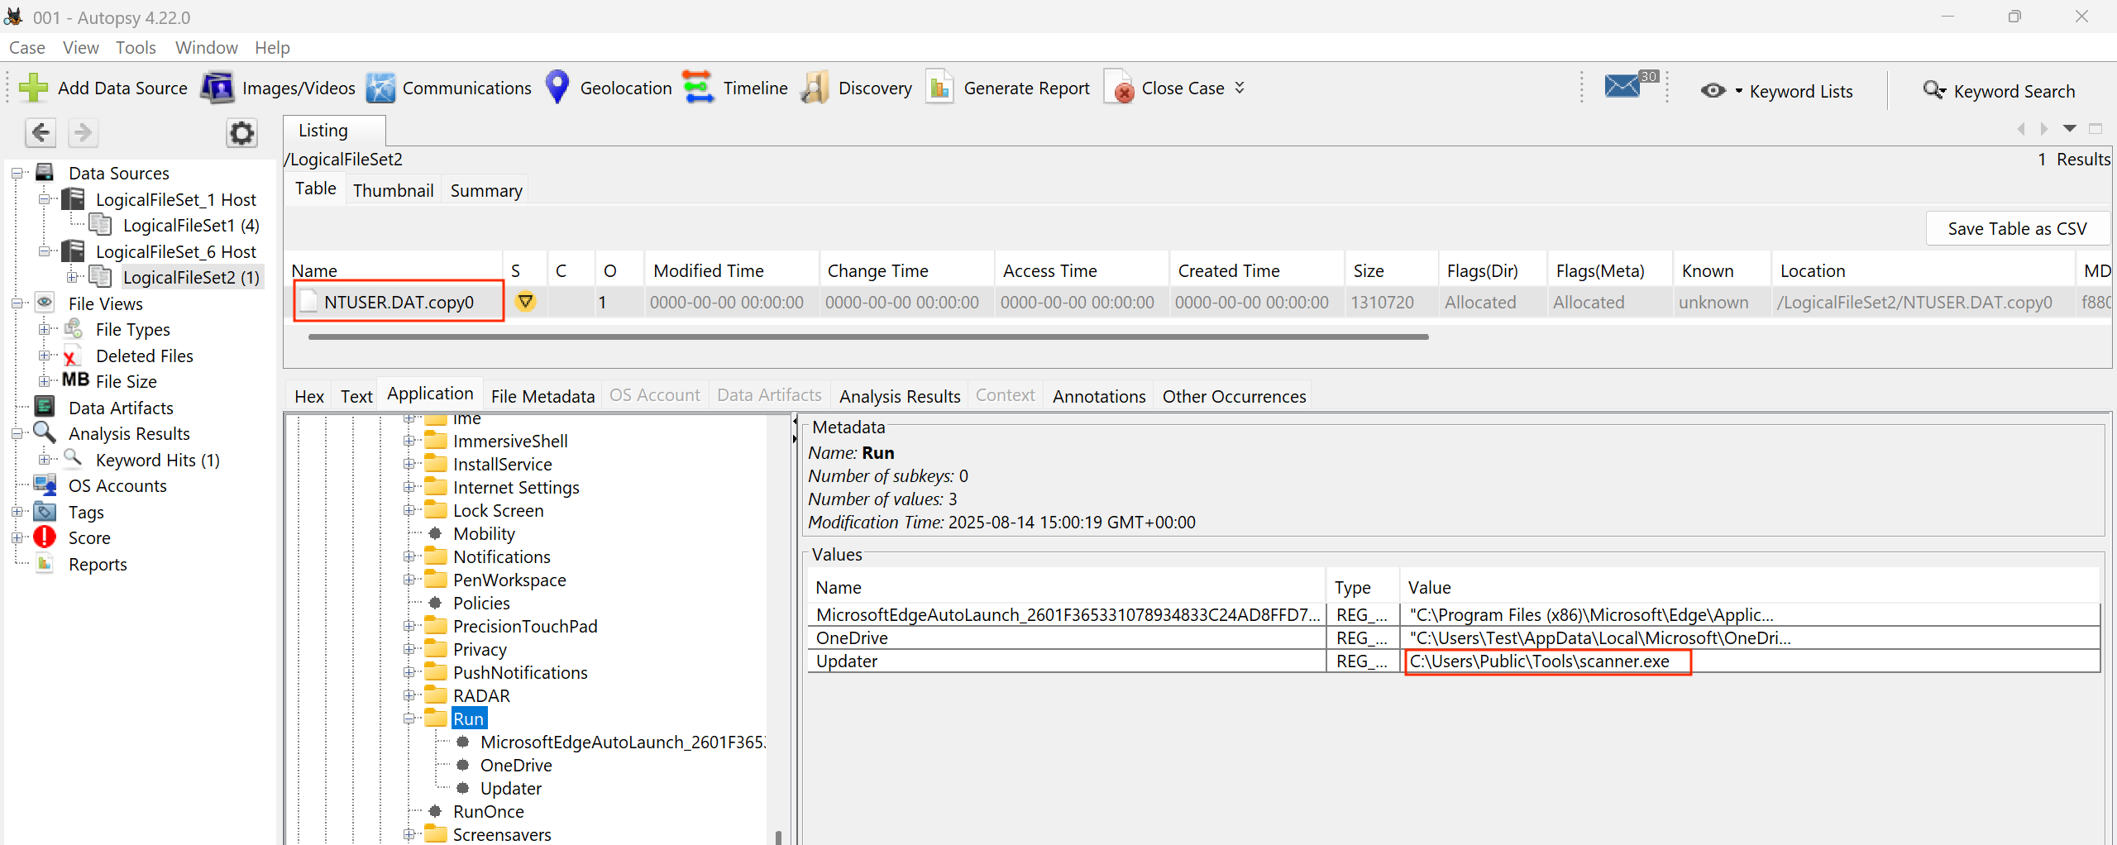The width and height of the screenshot is (2117, 845).
Task: Select the NTUSER.DAT.copy0 file row
Action: [x=1197, y=302]
